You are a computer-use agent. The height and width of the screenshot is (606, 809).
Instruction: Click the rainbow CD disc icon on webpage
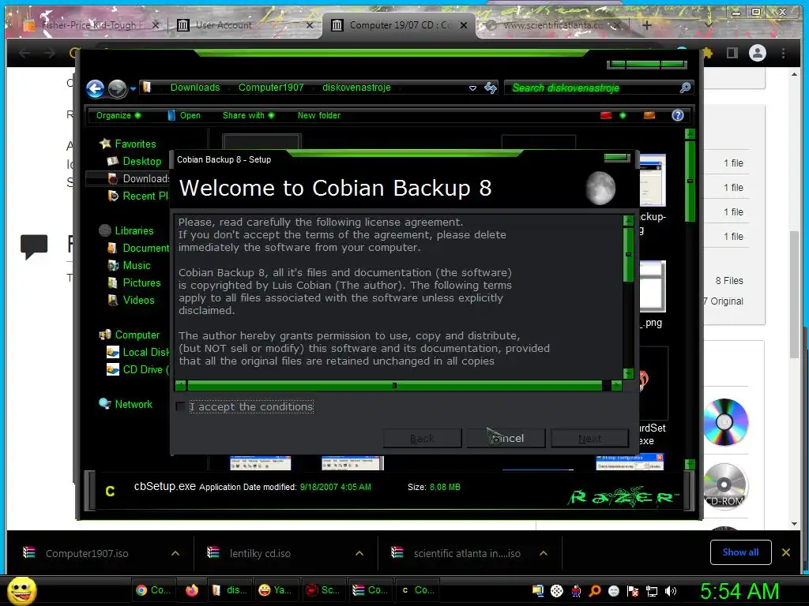click(726, 422)
